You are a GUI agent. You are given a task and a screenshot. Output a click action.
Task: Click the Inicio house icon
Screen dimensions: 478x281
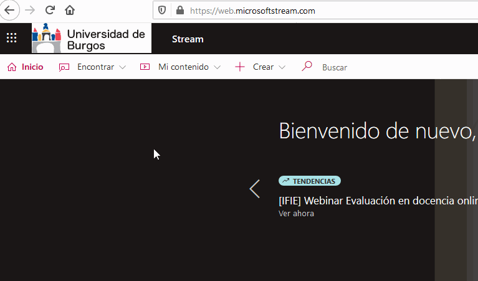[x=12, y=67]
